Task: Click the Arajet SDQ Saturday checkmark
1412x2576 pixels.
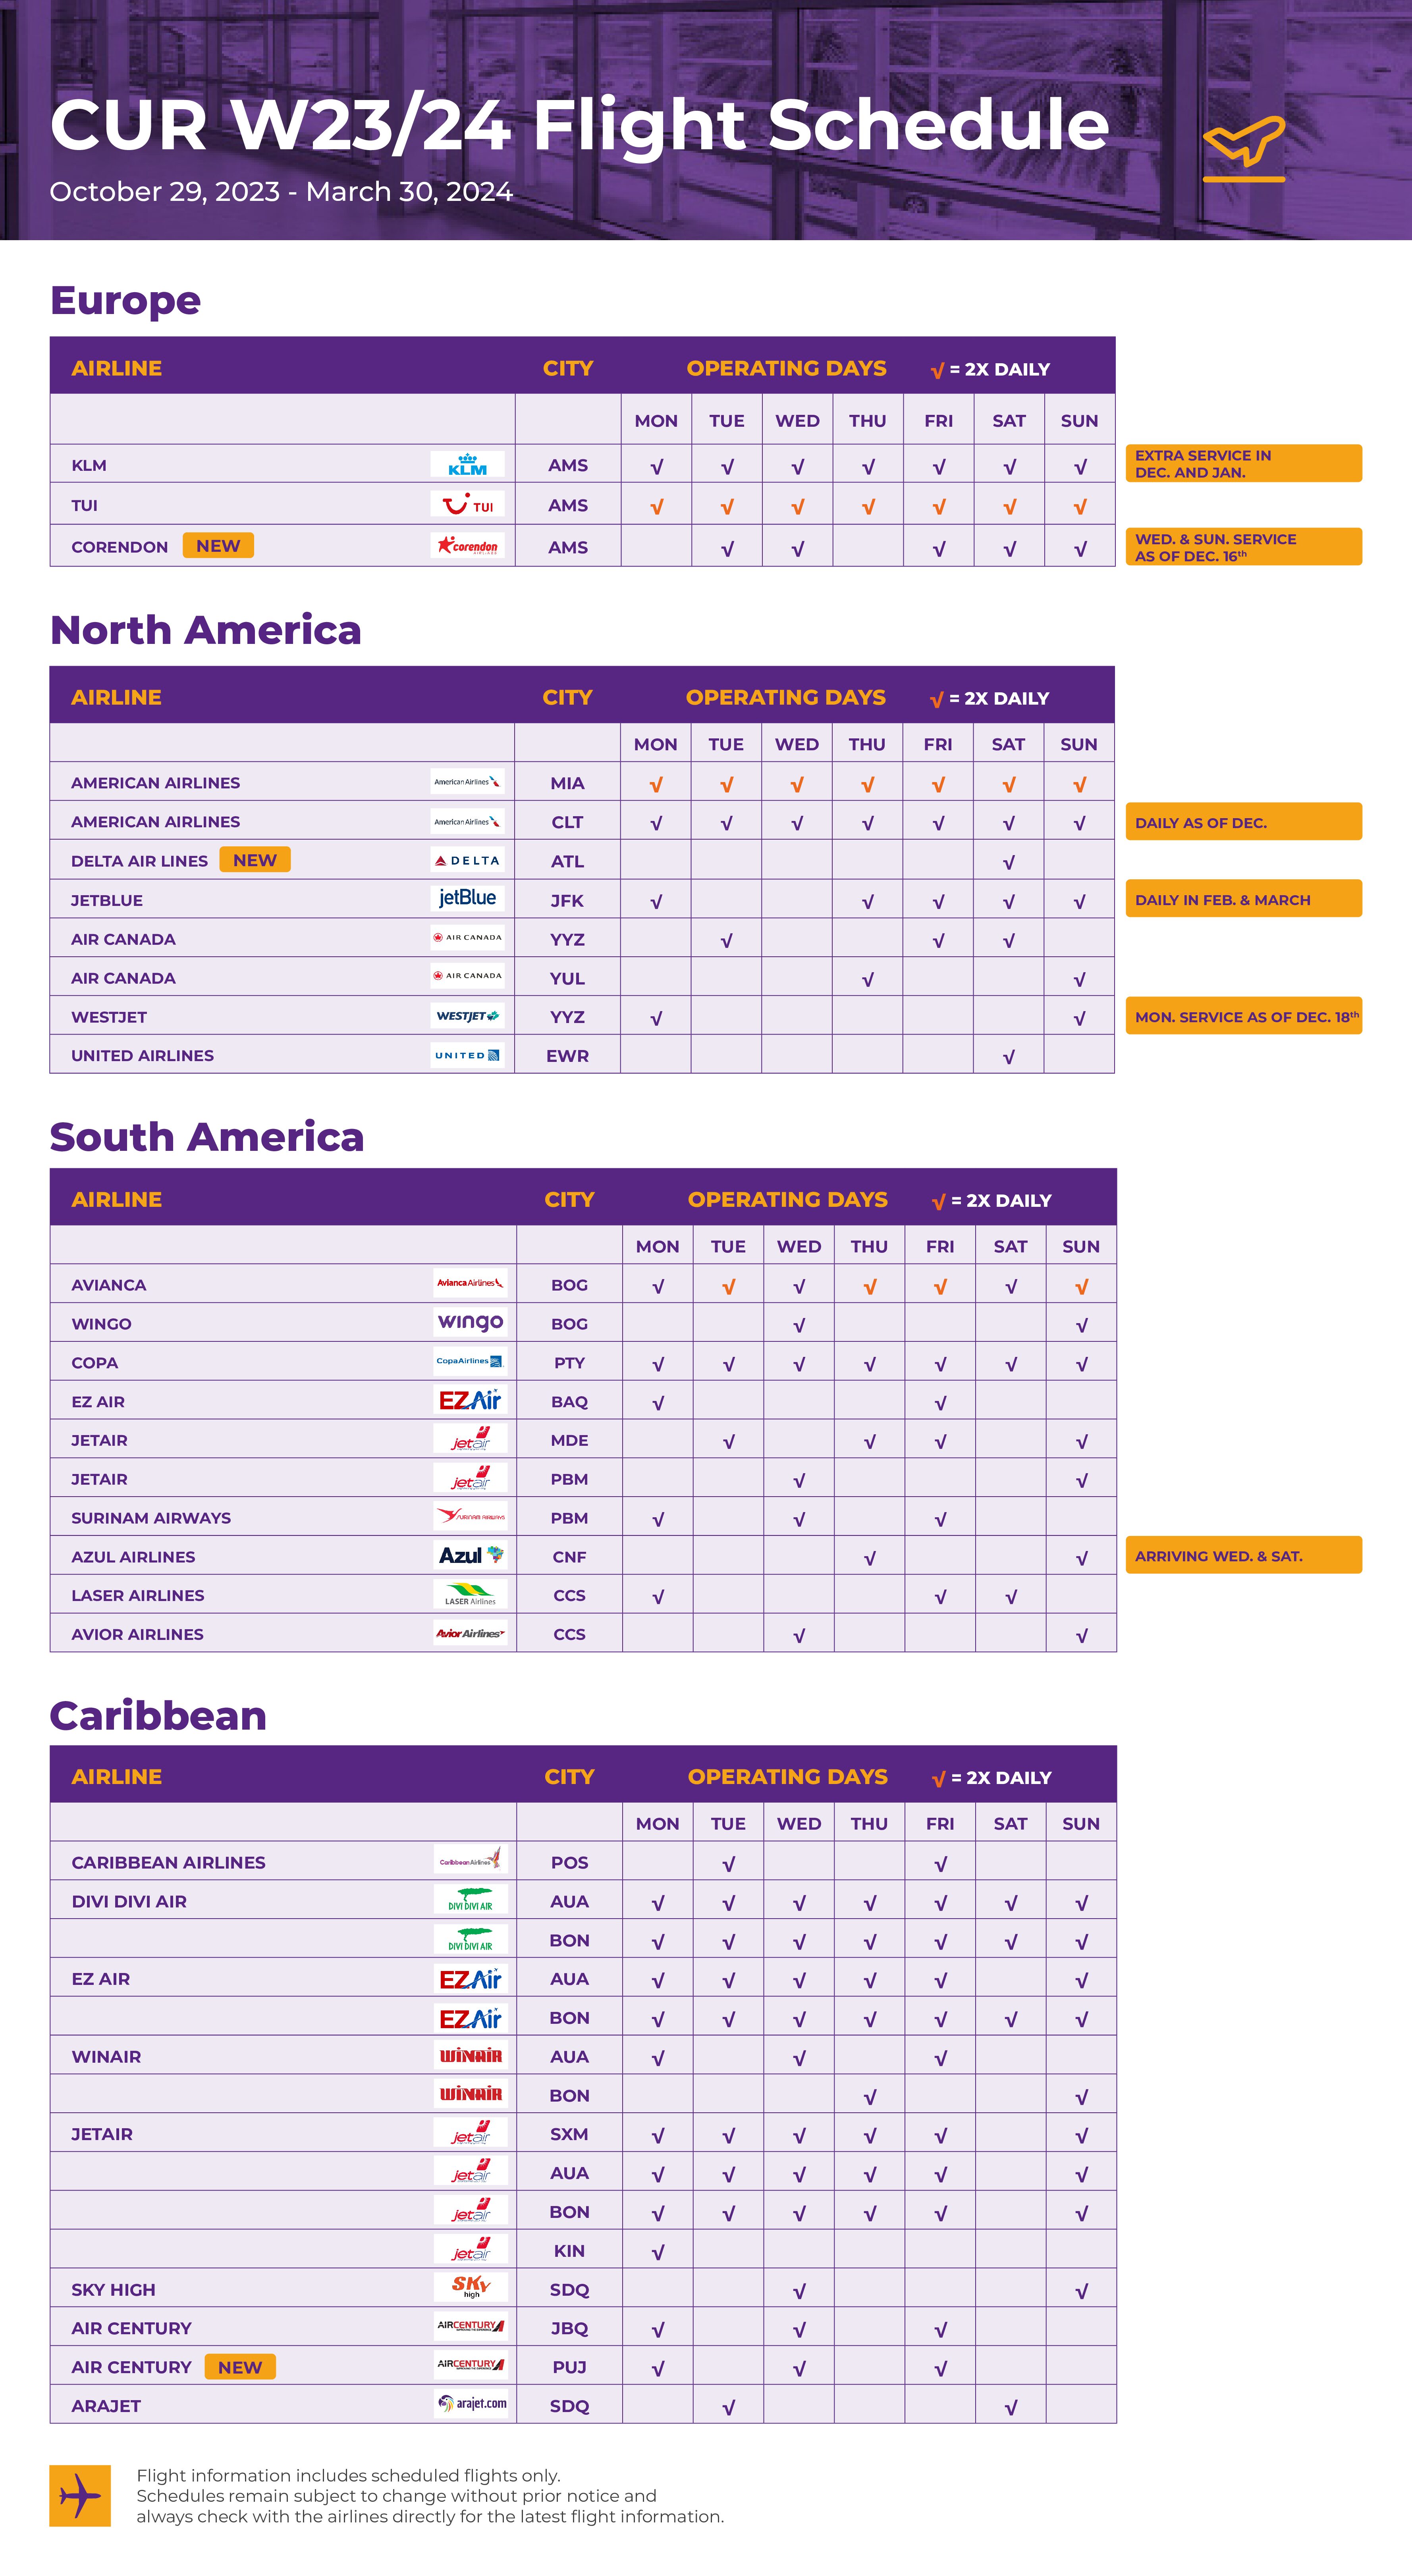Action: point(1010,2408)
